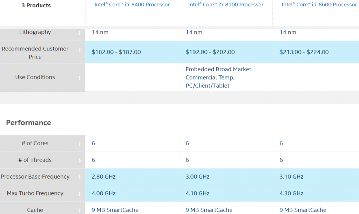Viewport: 359px width, 214px height.
Task: Click the Performance section heading
Action: click(28, 123)
